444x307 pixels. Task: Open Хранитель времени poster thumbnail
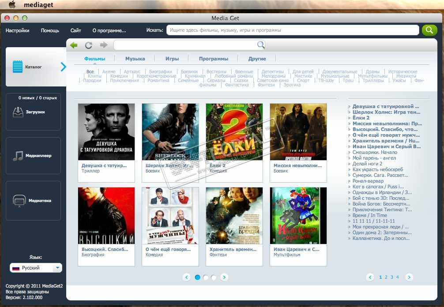(x=234, y=216)
